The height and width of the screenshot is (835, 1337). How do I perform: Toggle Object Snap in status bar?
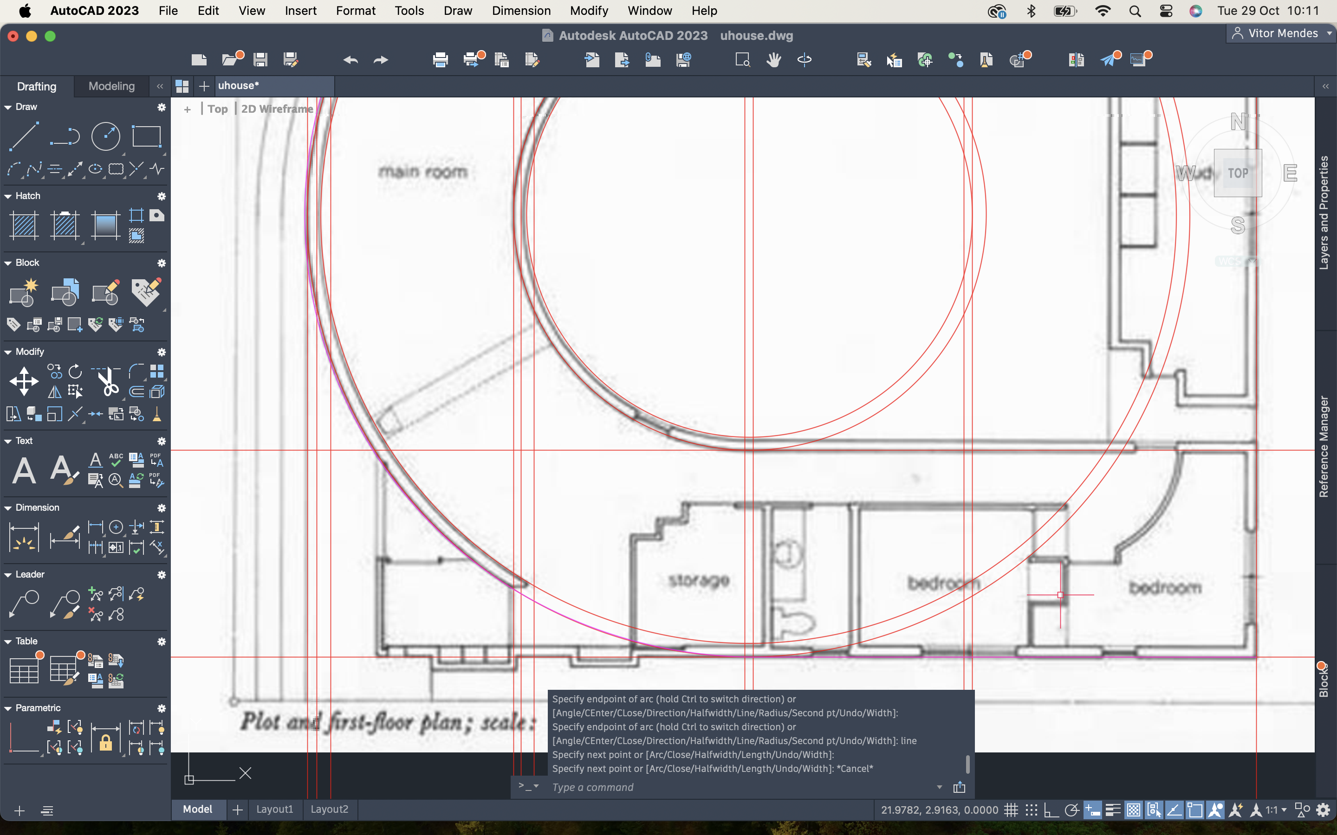coord(1194,809)
